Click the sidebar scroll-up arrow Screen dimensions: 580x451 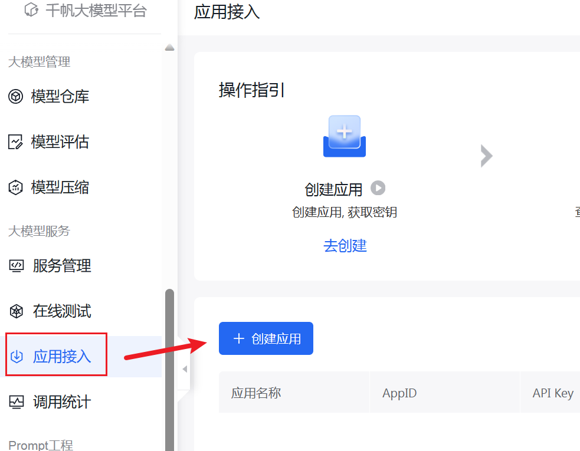click(169, 48)
